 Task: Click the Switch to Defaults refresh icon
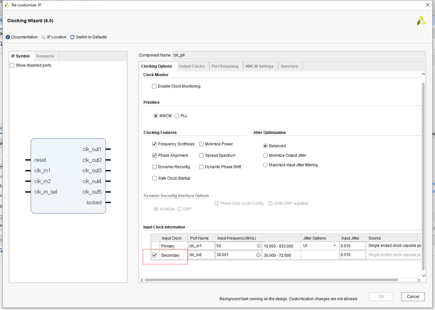coord(72,37)
